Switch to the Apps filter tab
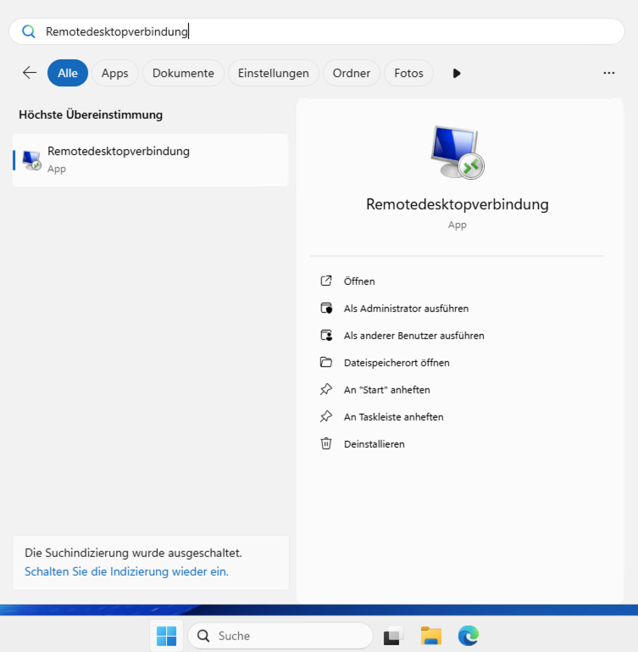Image resolution: width=638 pixels, height=652 pixels. tap(115, 73)
